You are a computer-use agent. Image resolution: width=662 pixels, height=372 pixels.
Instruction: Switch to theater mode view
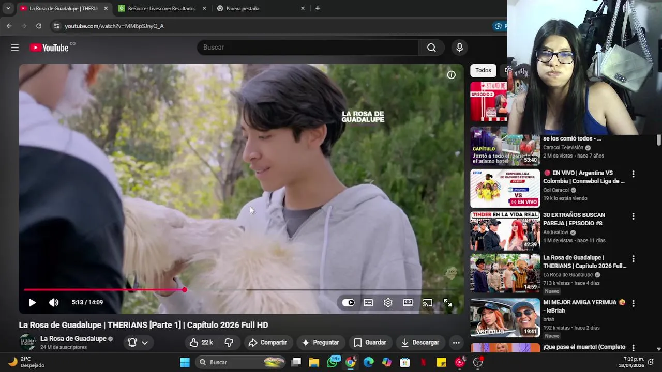(408, 303)
